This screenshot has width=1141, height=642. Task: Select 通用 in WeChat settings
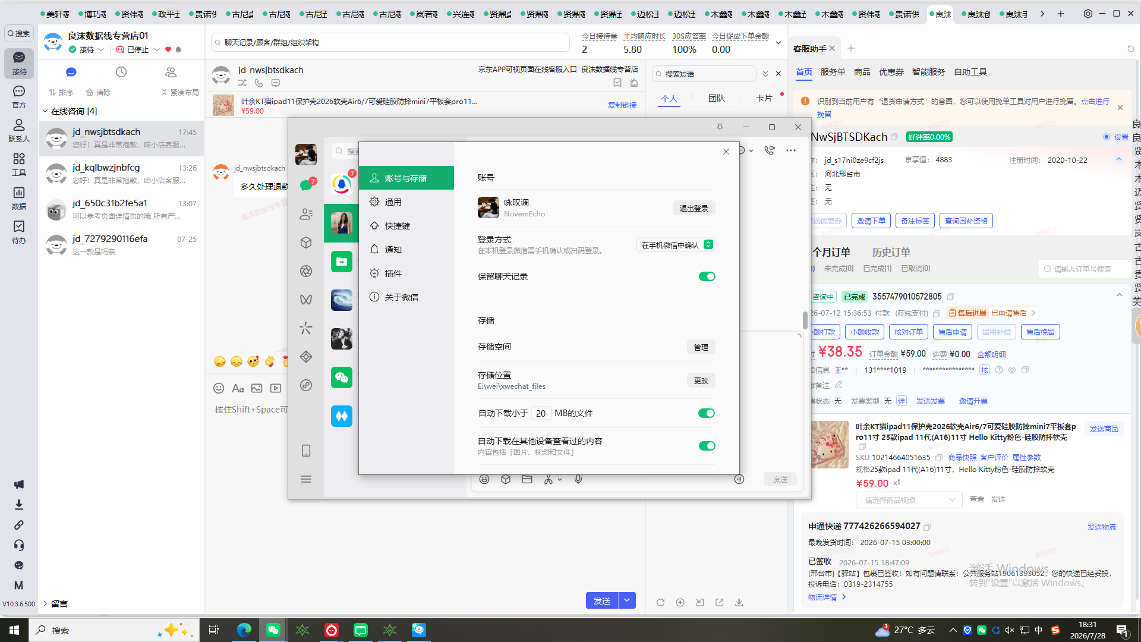406,202
